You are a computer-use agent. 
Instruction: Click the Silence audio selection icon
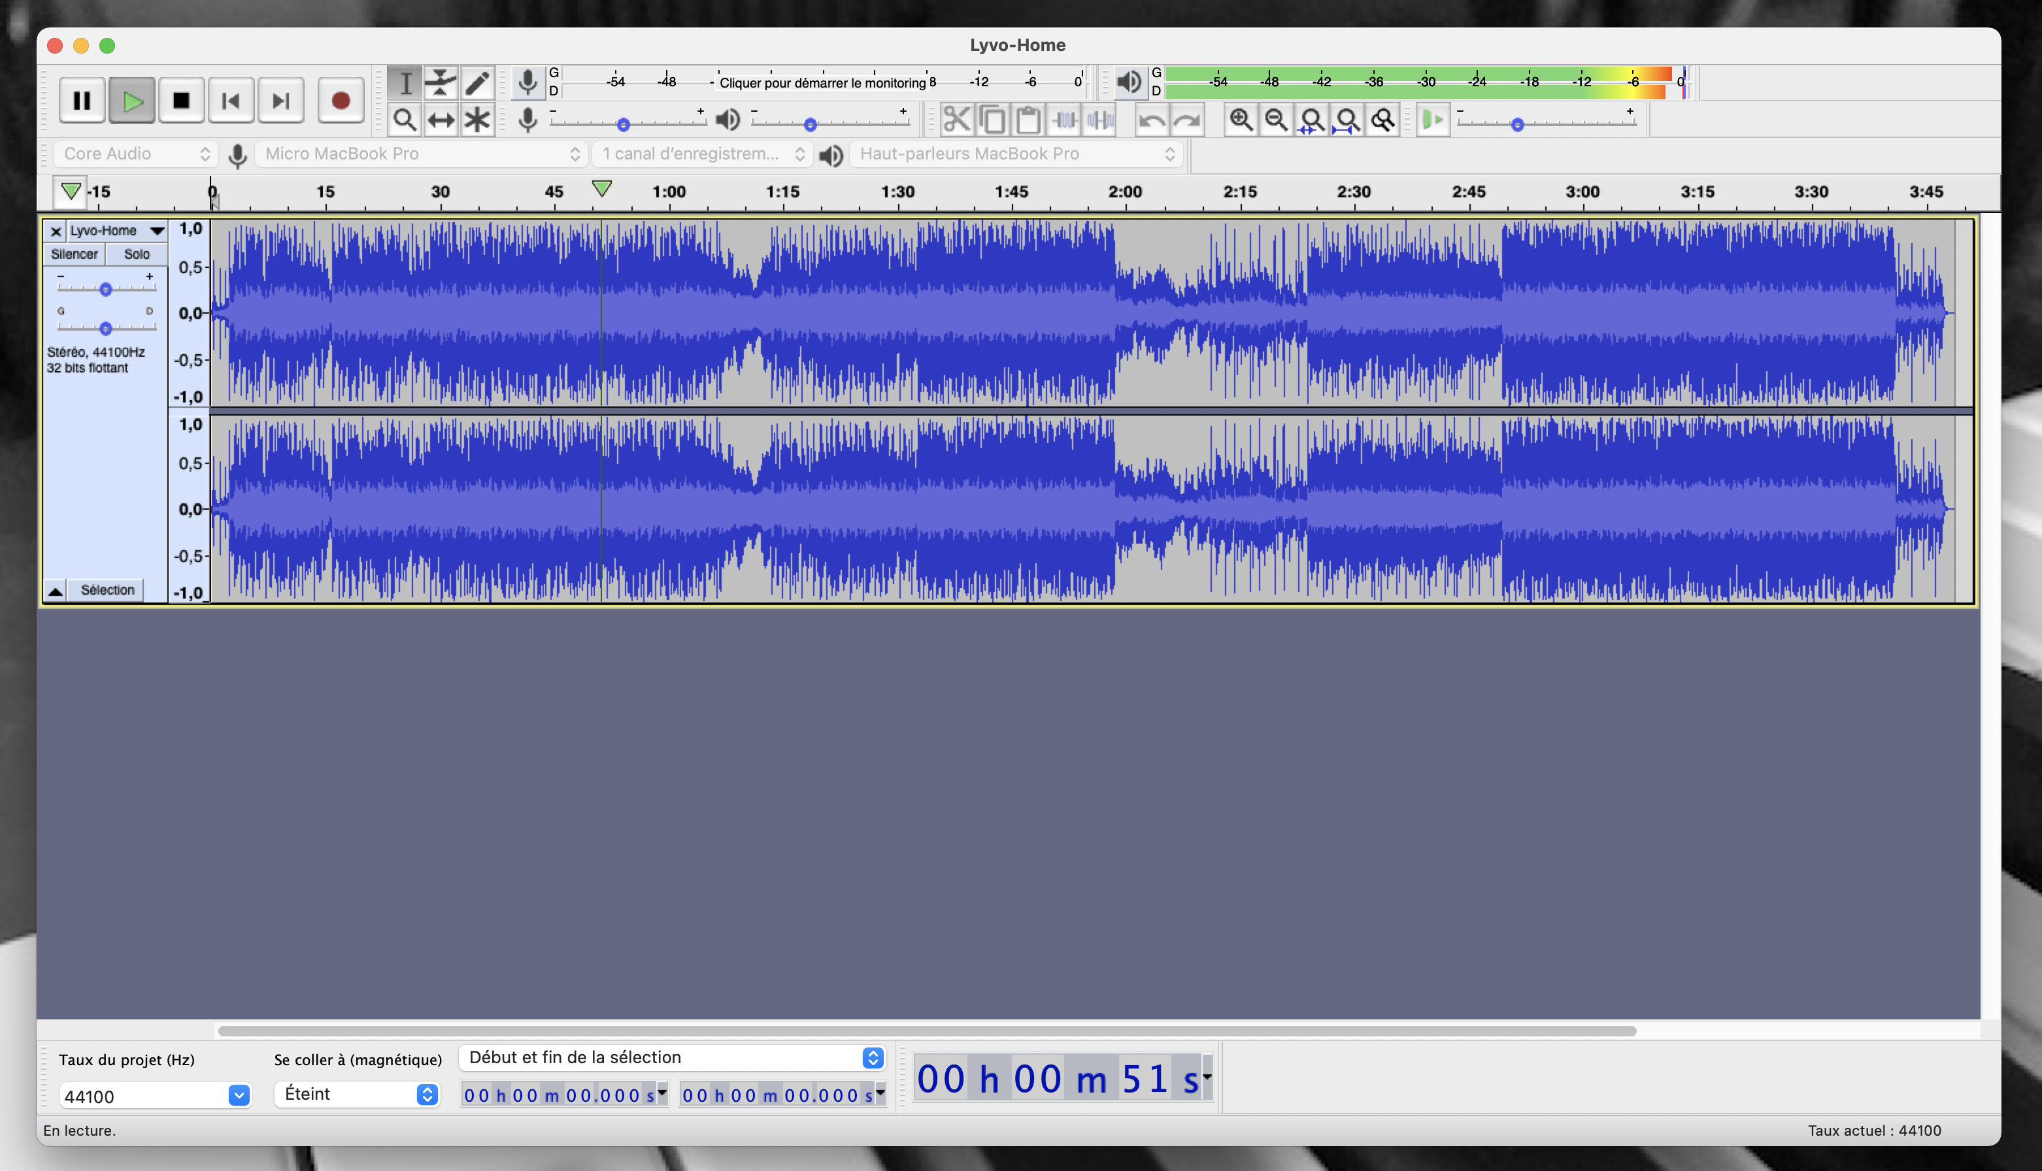[1099, 120]
